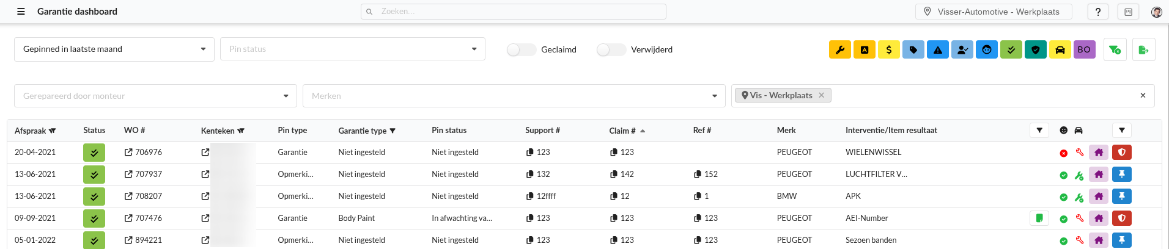Click the blue pin button for APK row
The width and height of the screenshot is (1169, 249).
tap(1121, 196)
